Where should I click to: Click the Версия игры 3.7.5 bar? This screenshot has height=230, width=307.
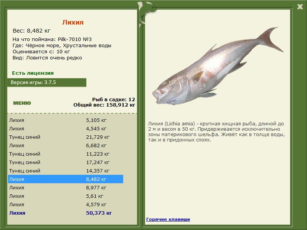[46, 82]
